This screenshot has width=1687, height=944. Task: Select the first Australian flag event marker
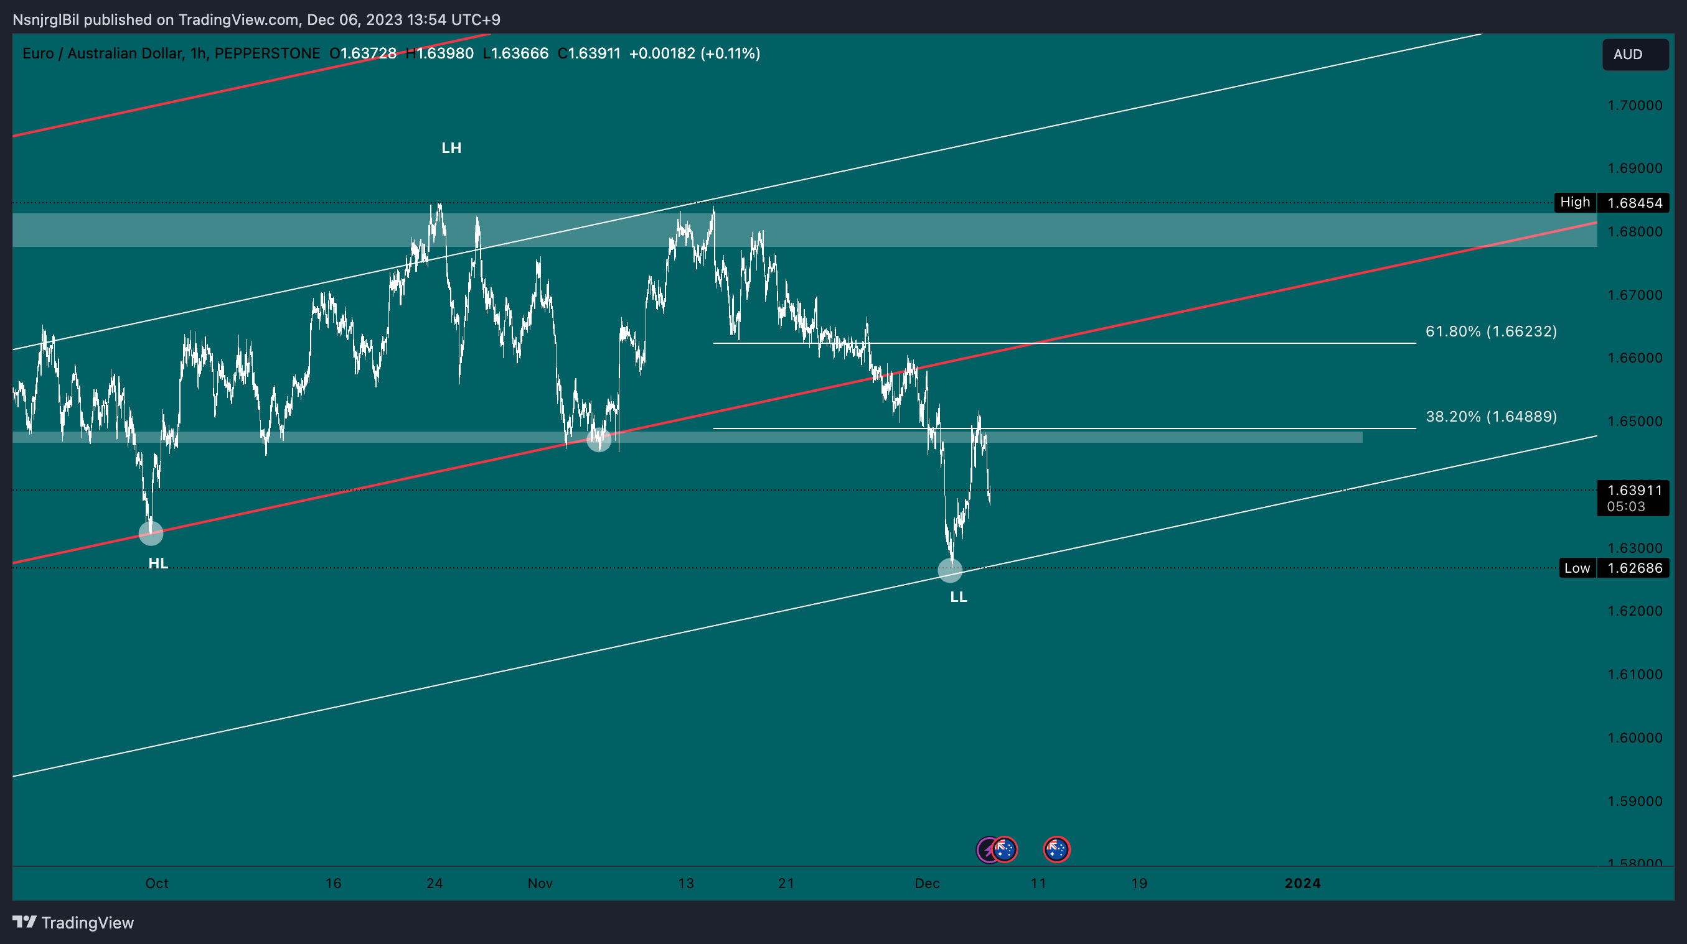tap(1003, 849)
